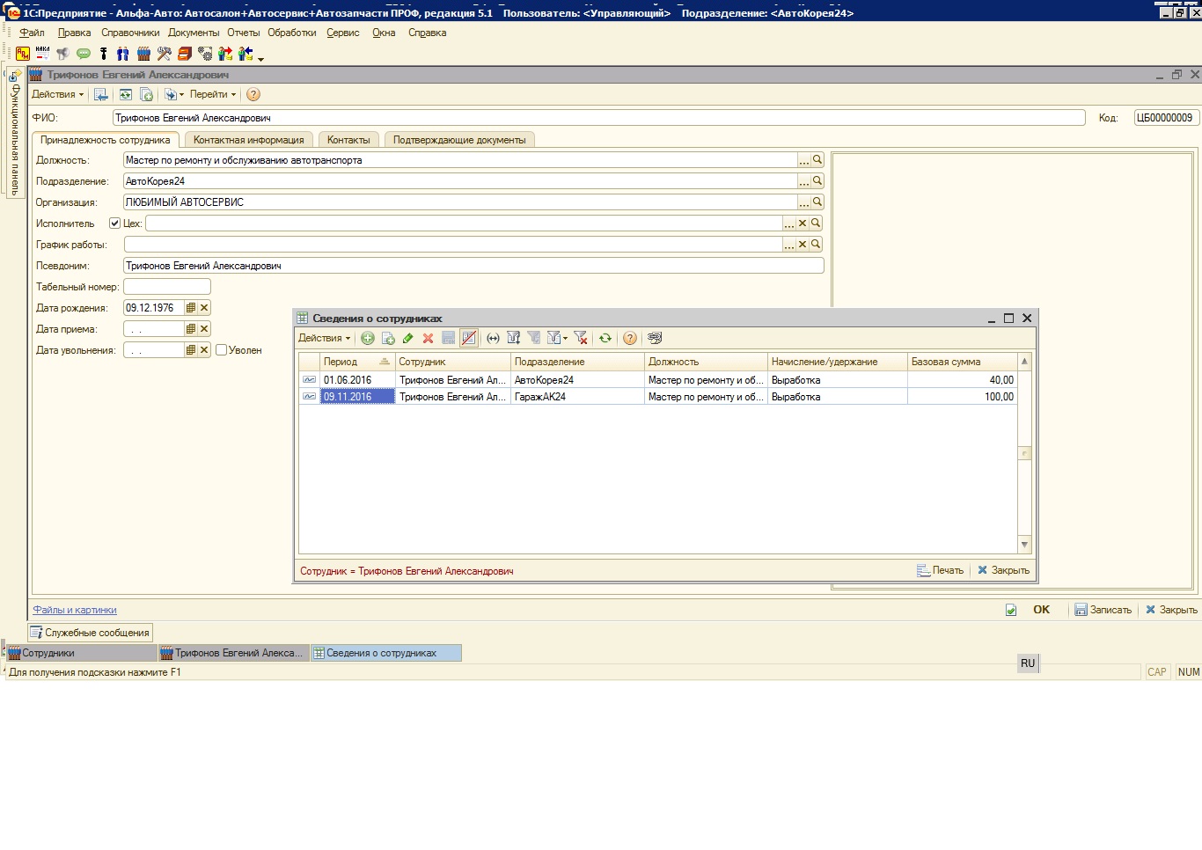1202x850 pixels.
Task: Expand the main toolbar overflow arrow
Action: pyautogui.click(x=261, y=58)
